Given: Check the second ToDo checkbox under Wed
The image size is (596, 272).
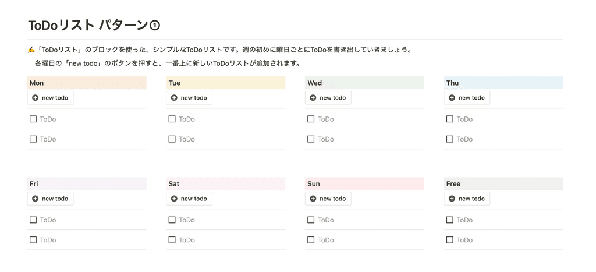Looking at the screenshot, I should [311, 139].
